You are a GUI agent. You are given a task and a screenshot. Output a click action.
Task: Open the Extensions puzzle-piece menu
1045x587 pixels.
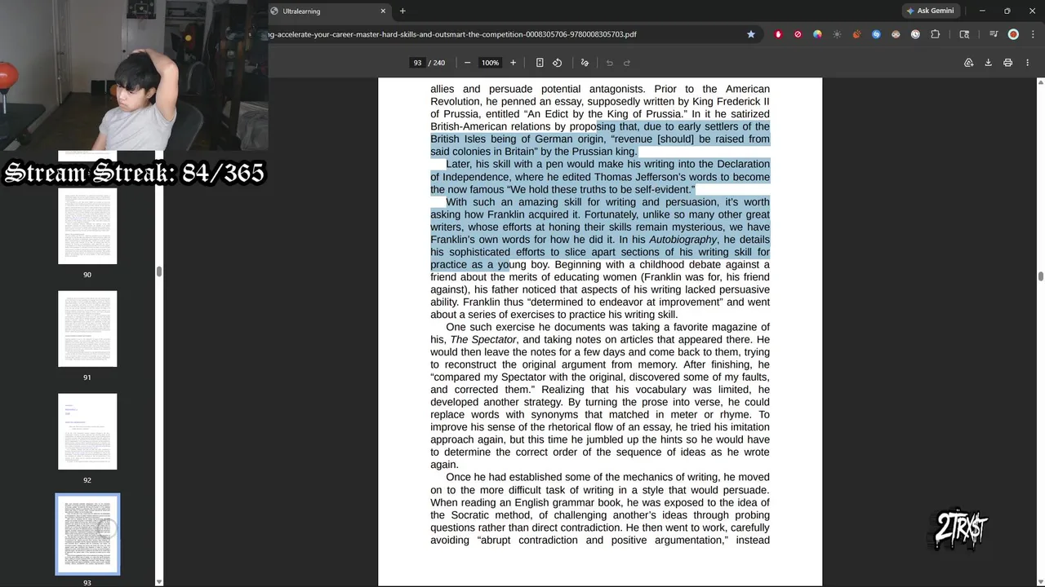(936, 34)
